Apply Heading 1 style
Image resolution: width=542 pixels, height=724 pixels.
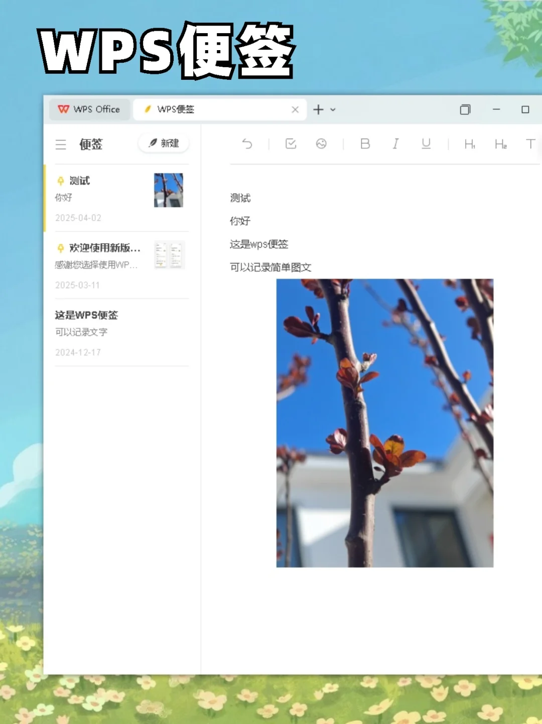pyautogui.click(x=470, y=144)
